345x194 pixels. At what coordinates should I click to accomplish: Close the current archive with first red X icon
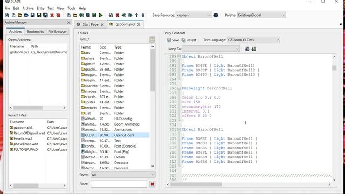click(x=52, y=15)
